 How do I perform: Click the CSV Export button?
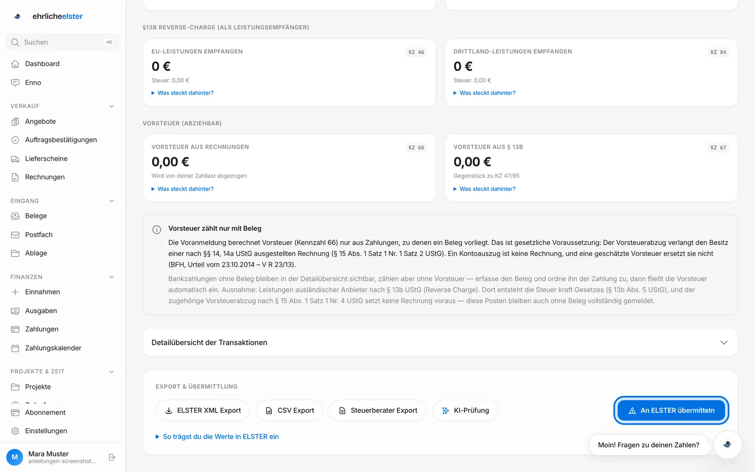point(290,411)
